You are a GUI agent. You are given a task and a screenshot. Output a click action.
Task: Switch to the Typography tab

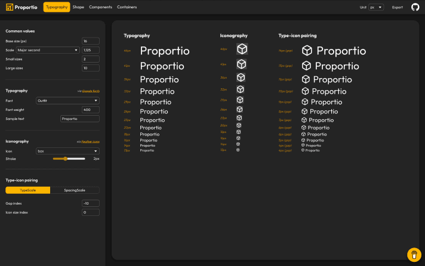pos(57,7)
